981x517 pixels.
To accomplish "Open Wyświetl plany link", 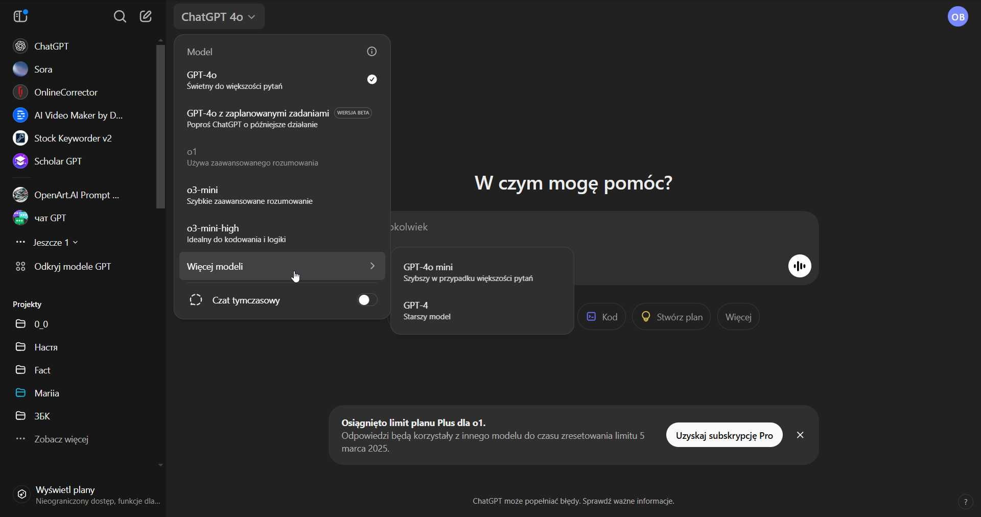I will 87,495.
